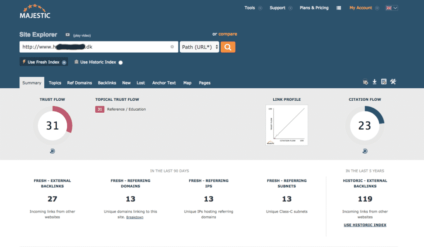Click the Trust Flow 31 gauge
Image resolution: width=424 pixels, height=247 pixels.
[x=53, y=126]
